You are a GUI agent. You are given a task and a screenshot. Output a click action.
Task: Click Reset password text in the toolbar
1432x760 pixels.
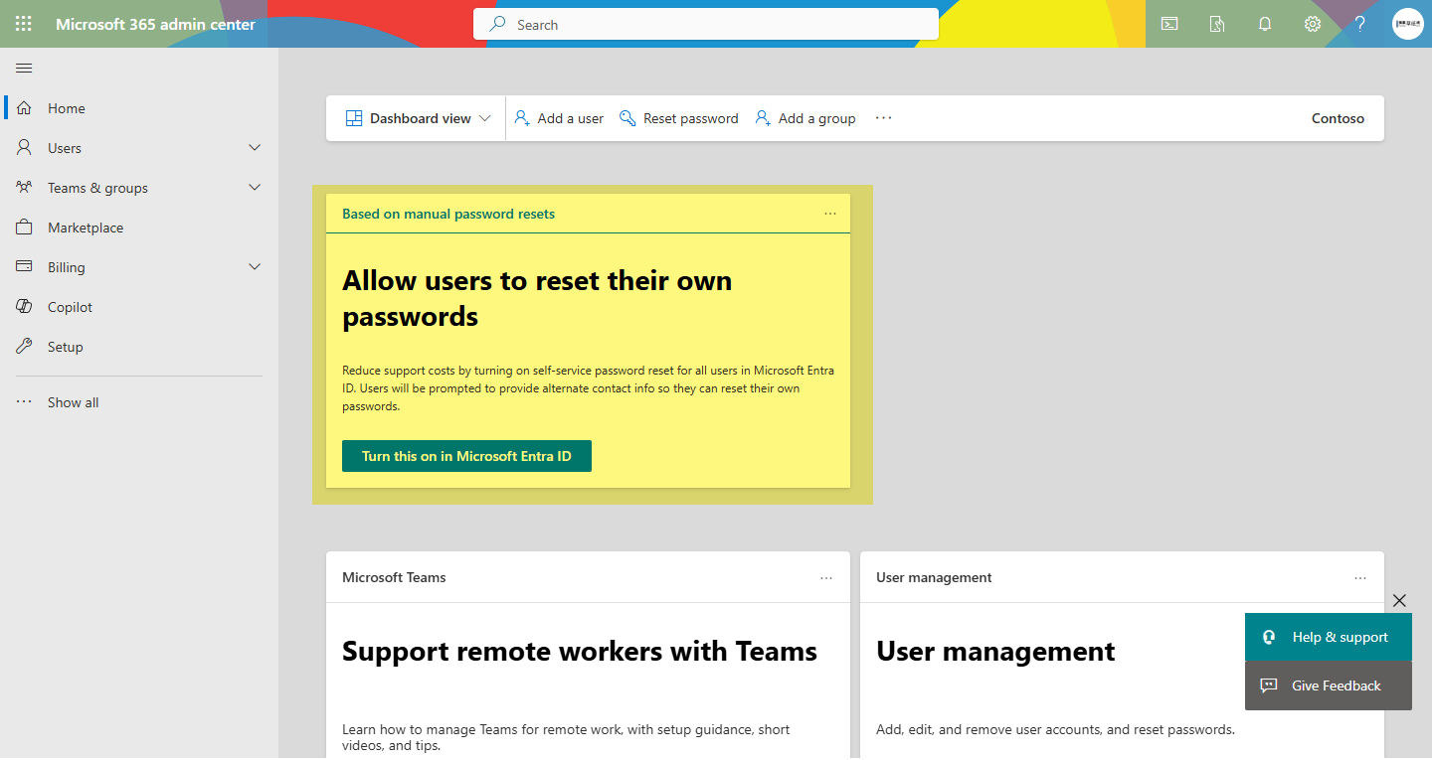[691, 118]
